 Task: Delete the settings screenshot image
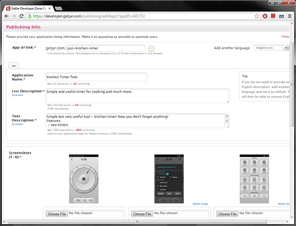pyautogui.click(x=200, y=204)
